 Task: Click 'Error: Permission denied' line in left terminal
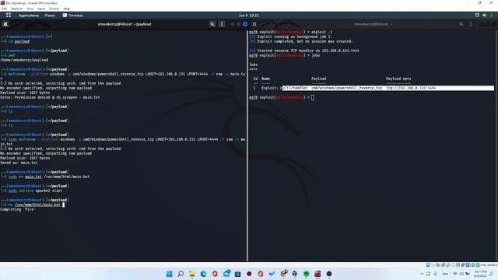(50, 97)
